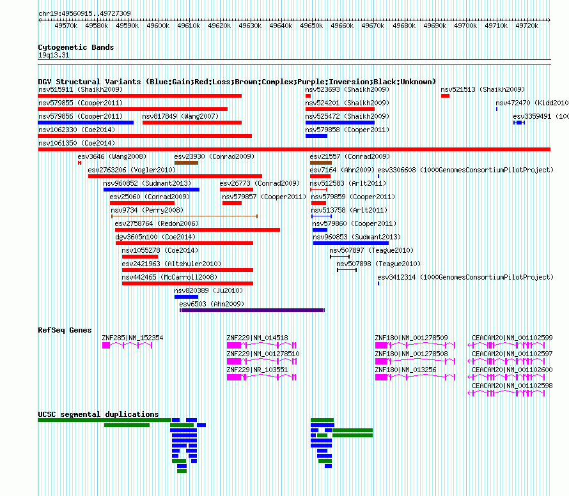Click the nsv820389 (Ju2010) label
The height and width of the screenshot is (496, 569).
pyautogui.click(x=208, y=290)
